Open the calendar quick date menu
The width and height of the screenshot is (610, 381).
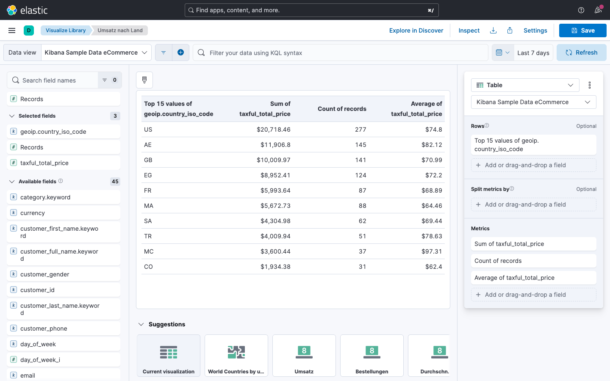click(x=503, y=52)
